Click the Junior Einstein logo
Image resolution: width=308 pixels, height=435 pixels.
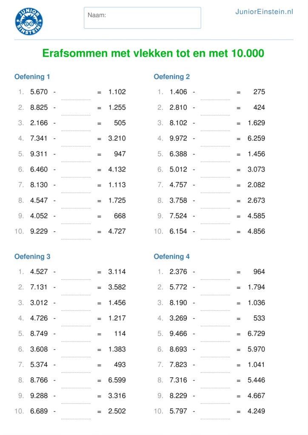29,21
